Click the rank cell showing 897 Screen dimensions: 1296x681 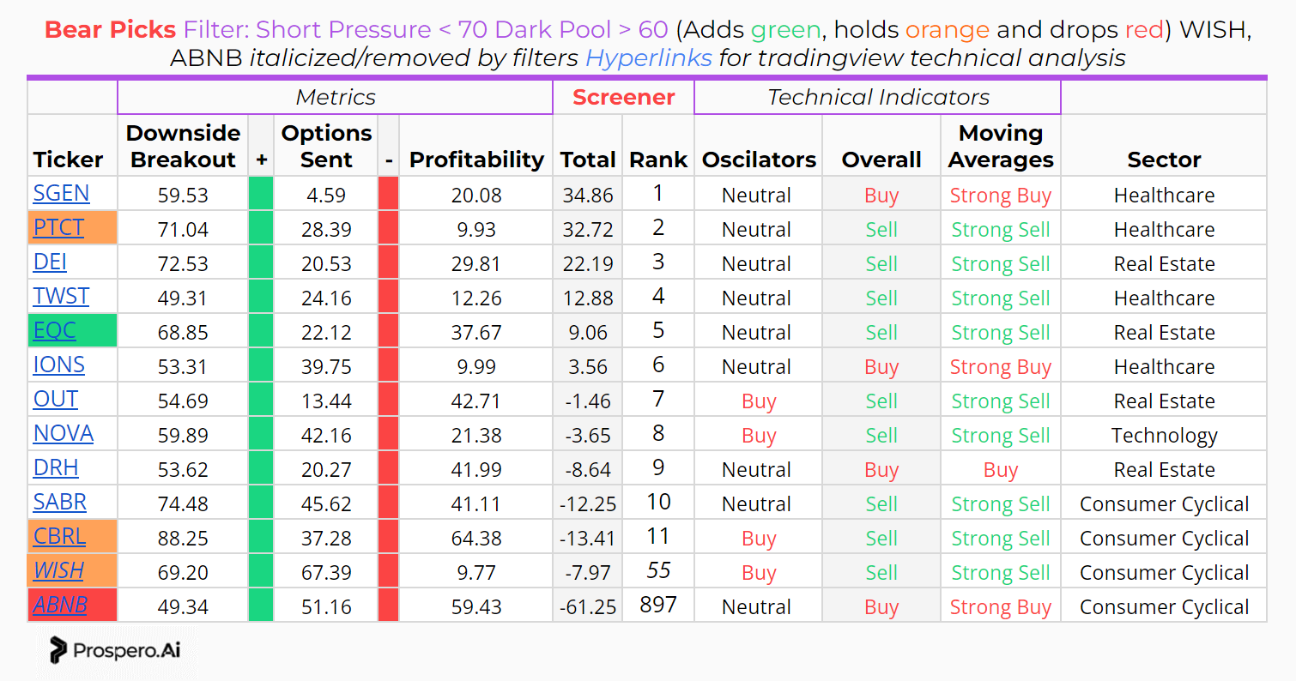click(x=658, y=605)
